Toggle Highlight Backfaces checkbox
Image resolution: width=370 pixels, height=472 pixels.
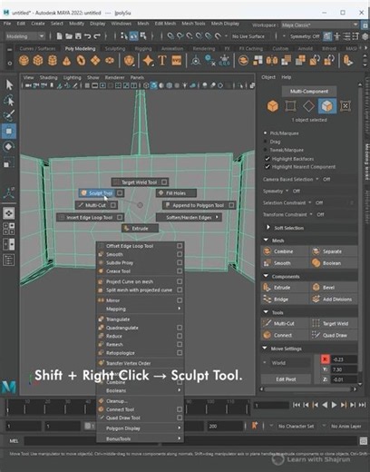point(268,159)
